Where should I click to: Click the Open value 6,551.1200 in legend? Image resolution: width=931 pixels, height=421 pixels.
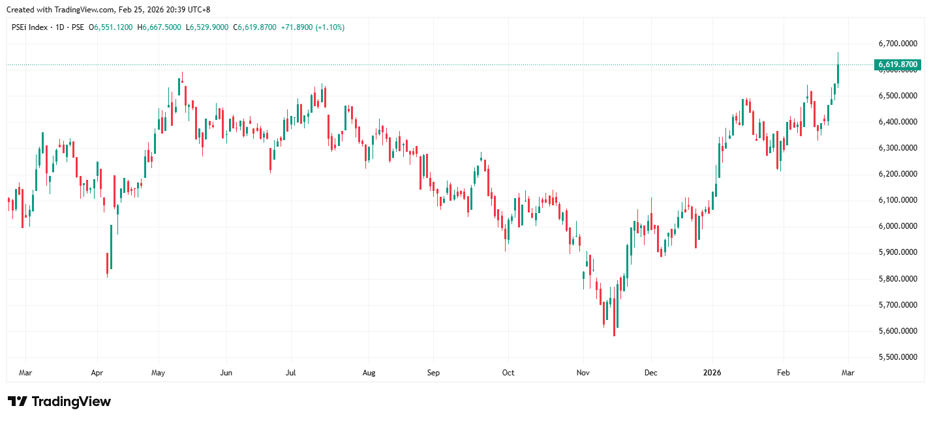(x=114, y=27)
